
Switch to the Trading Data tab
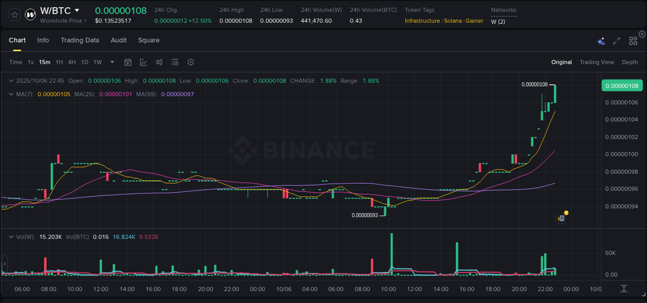[x=80, y=40]
